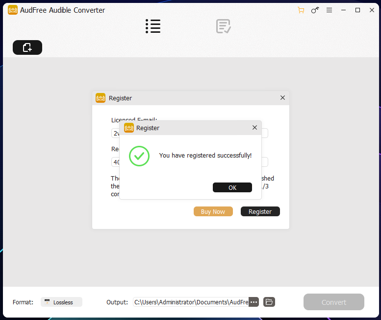Click the green success checkmark icon
381x320 pixels.
coord(139,156)
